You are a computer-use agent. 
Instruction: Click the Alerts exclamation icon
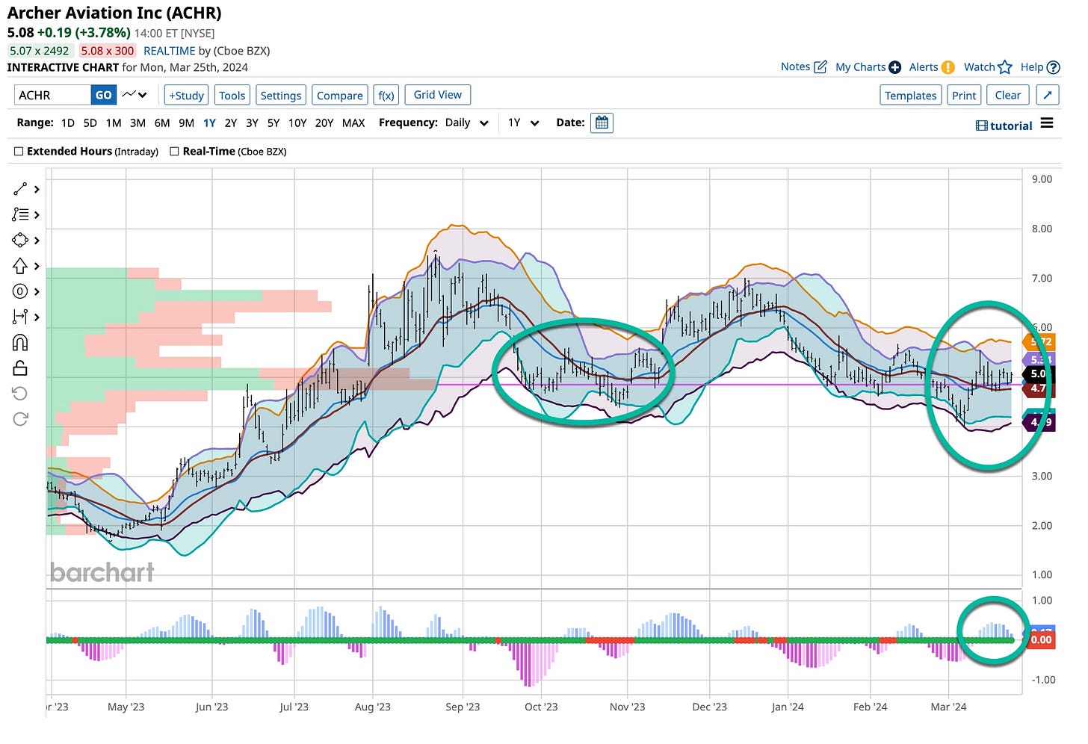pos(948,67)
